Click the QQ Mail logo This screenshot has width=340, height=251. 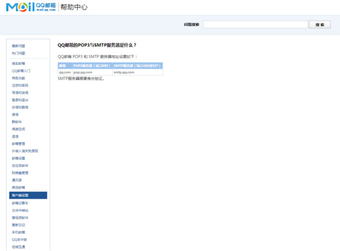click(30, 7)
